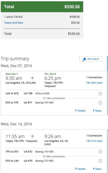Select the LAX to SFO segment row
108x173 pixels.
[x=54, y=93]
